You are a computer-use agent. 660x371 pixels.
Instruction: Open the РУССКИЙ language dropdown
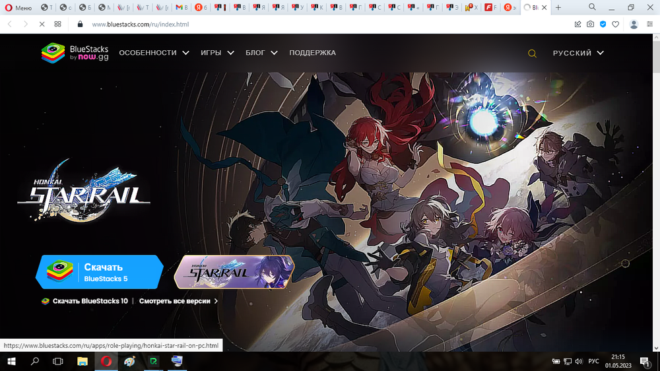578,53
